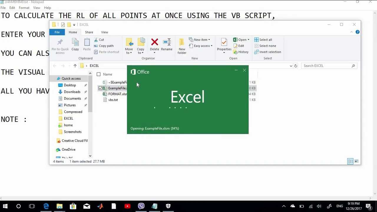The width and height of the screenshot is (377, 212).
Task: Open Notepad's Format menu
Action: coord(24,8)
